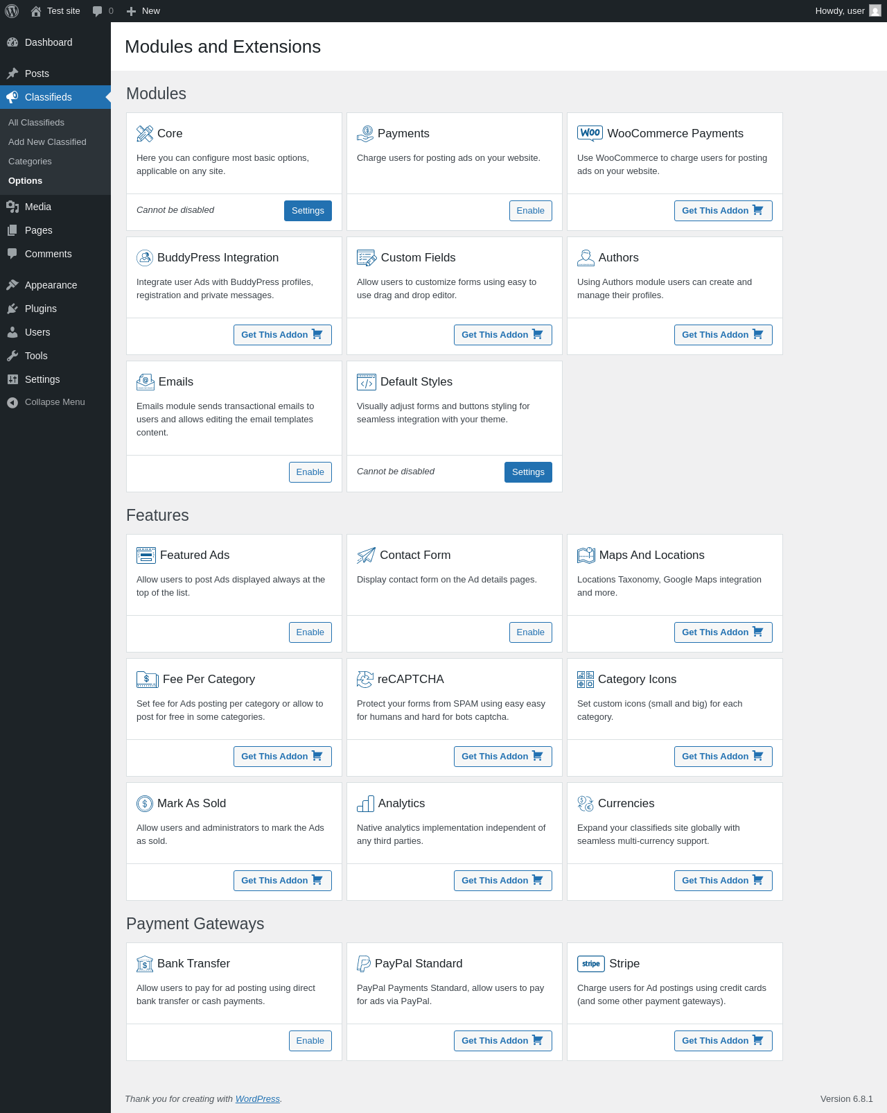Click the WooCommerce Payments Woo logo icon
Screen dimensions: 887x1113
pyautogui.click(x=590, y=133)
